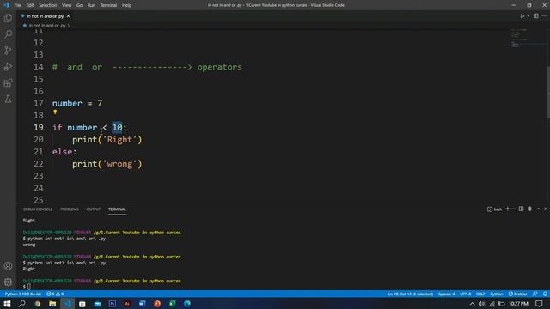Open the Help menu
The image size is (550, 309).
(126, 5)
